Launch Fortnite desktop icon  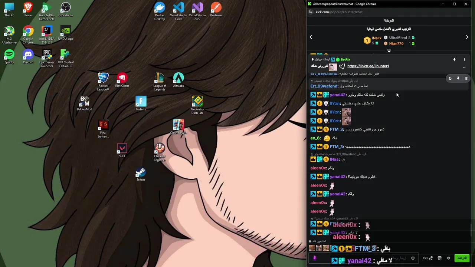[x=141, y=104]
